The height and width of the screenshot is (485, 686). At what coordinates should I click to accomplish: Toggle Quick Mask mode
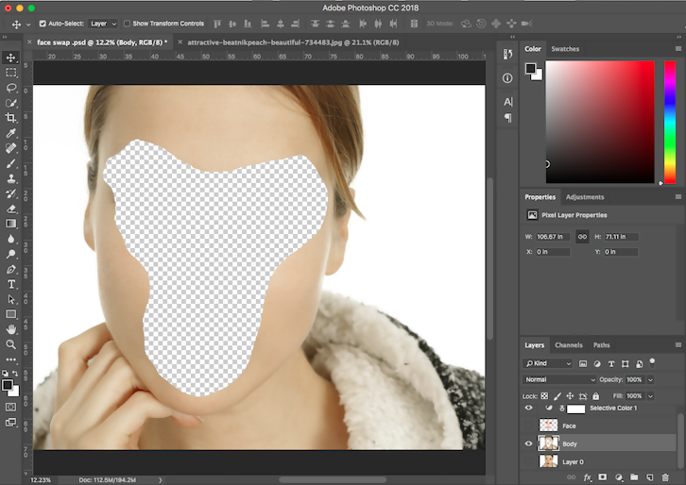pyautogui.click(x=11, y=408)
